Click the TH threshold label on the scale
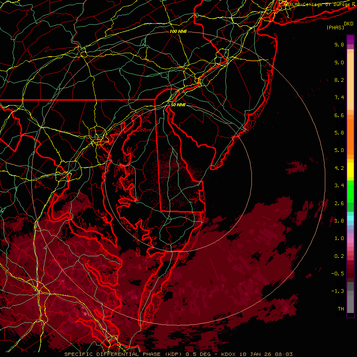The width and height of the screenshot is (357, 357). click(x=341, y=309)
